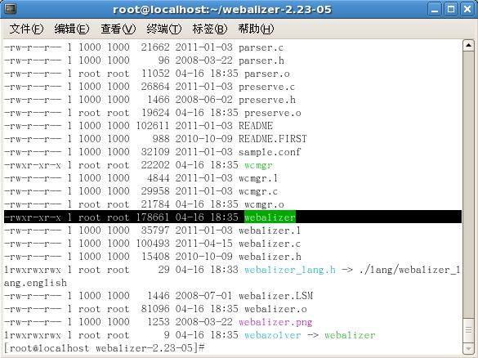Image resolution: width=478 pixels, height=358 pixels.
Task: Click the webazolver symlink name
Action: pos(273,335)
